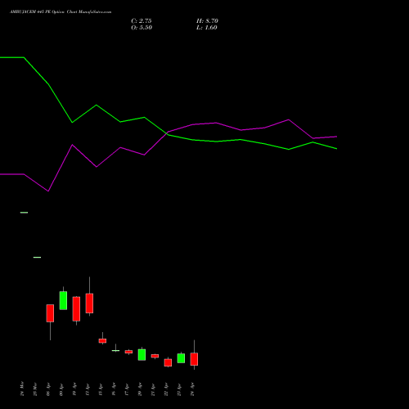
Task: Select the 10 Apr date label
Action: [74, 389]
